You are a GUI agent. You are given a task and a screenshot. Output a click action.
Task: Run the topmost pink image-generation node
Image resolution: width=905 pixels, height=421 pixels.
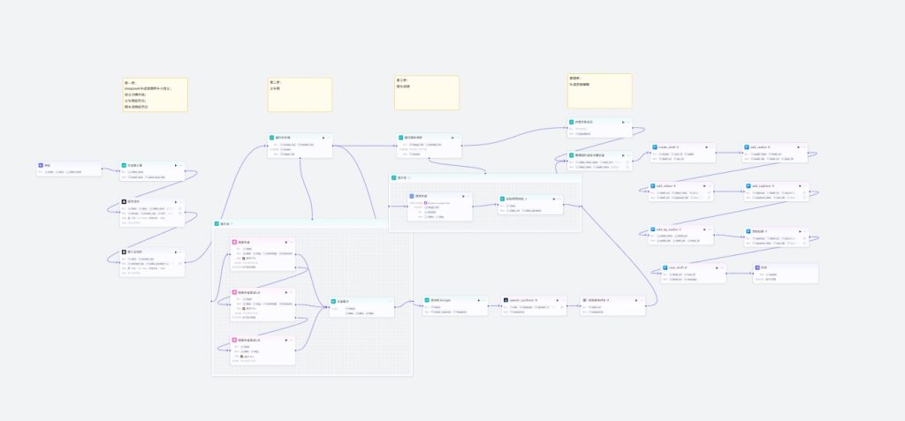coord(285,242)
